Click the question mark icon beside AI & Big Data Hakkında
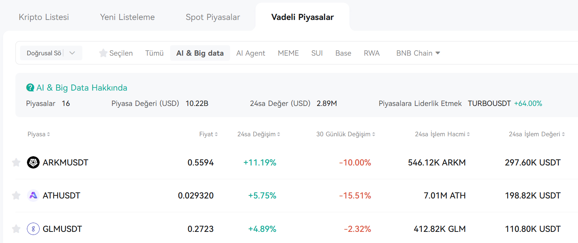 point(30,88)
